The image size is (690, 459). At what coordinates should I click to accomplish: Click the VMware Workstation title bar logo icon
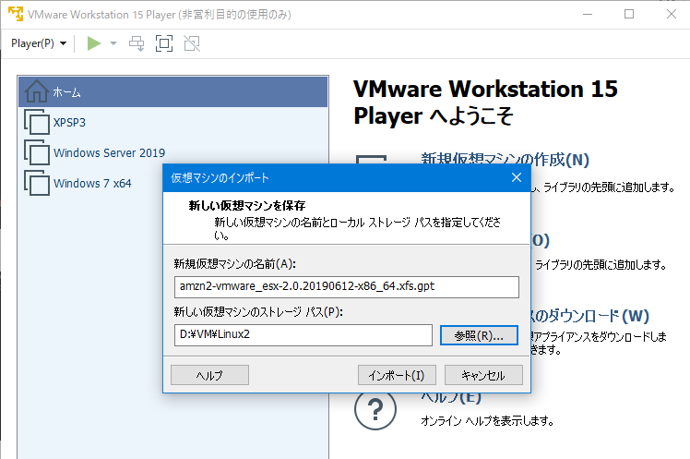pos(16,14)
